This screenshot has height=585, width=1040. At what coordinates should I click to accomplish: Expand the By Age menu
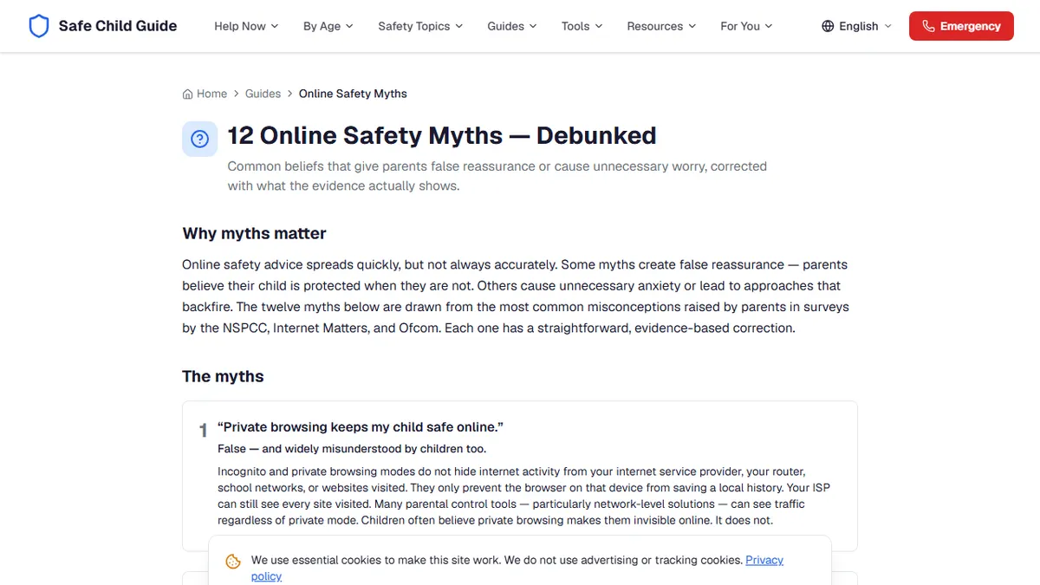(x=328, y=26)
